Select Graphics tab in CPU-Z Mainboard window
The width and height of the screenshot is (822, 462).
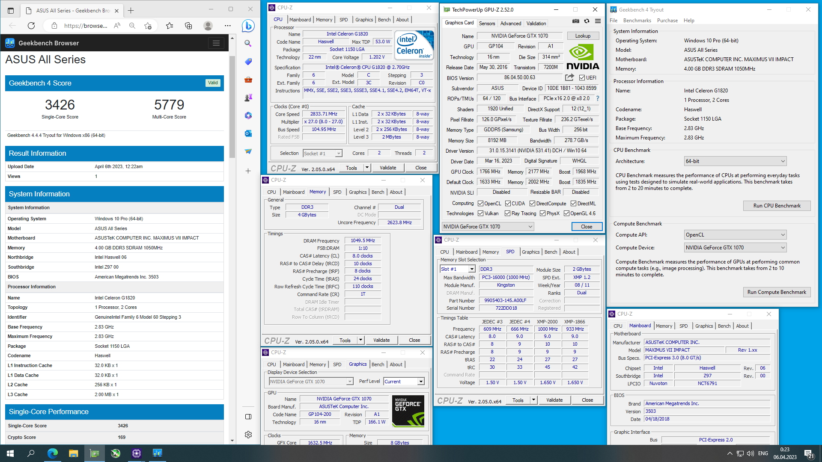coord(704,326)
